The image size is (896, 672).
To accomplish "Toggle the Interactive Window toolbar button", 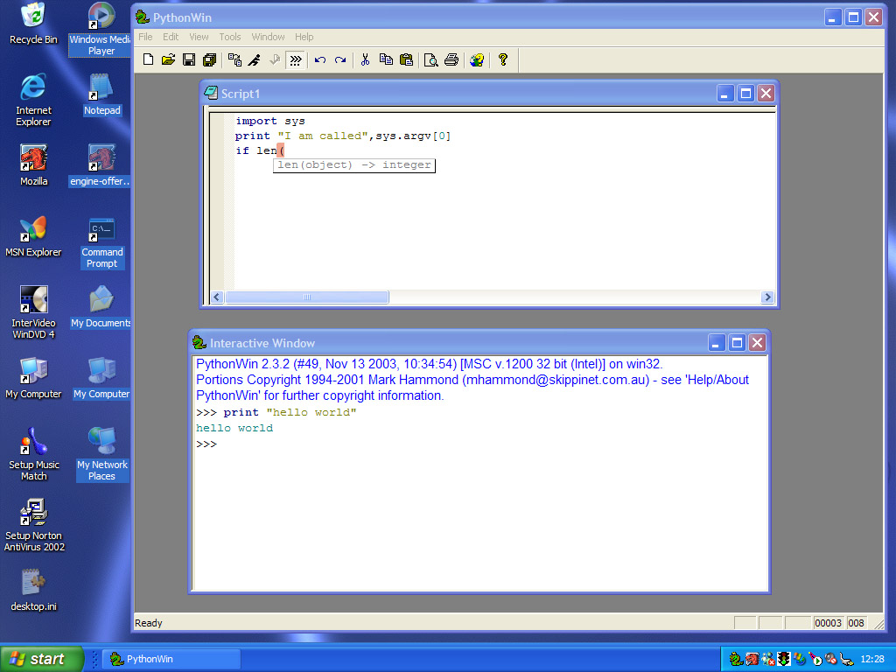I will (296, 59).
